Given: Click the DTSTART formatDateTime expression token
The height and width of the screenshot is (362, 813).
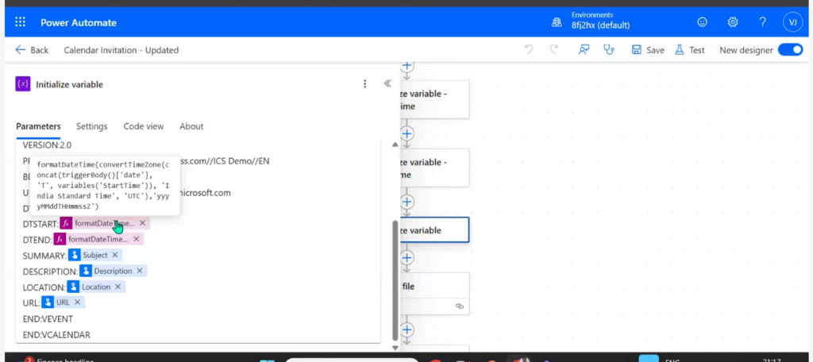Looking at the screenshot, I should pyautogui.click(x=104, y=223).
